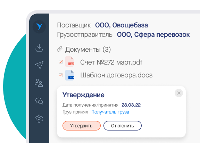200x143 pixels.
Task: Open the file Шаблон договора.docs
Action: coord(116,75)
